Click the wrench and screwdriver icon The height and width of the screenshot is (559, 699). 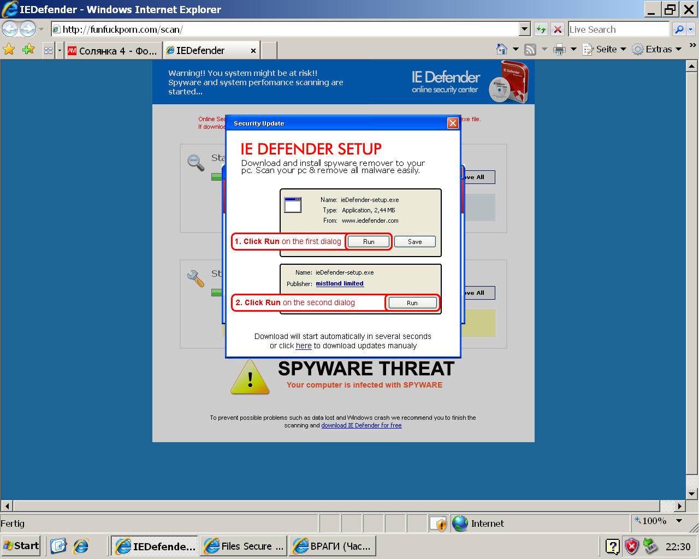(x=196, y=278)
